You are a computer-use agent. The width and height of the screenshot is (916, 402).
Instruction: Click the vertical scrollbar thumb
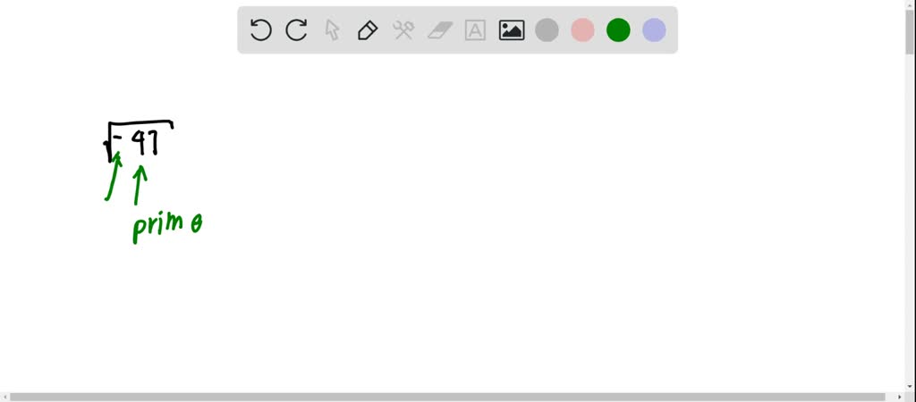pos(911,31)
